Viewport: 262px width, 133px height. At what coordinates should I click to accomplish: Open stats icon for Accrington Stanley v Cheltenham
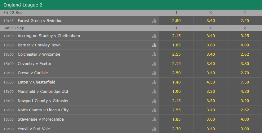click(x=154, y=36)
